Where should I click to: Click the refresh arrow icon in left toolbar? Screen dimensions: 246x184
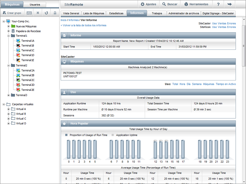pos(46,13)
